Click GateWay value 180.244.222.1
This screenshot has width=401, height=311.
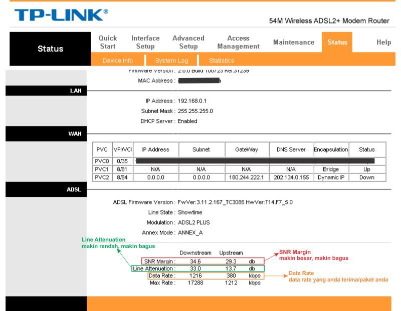pos(246,177)
